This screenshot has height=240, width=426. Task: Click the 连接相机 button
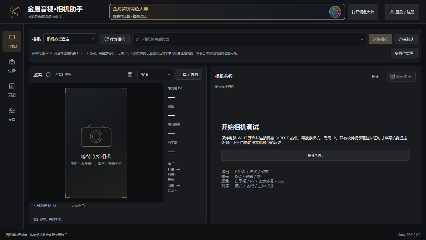point(380,39)
